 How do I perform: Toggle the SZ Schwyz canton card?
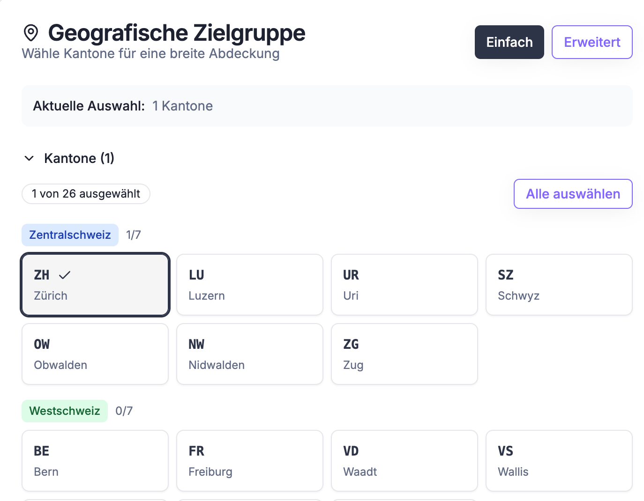click(x=559, y=285)
